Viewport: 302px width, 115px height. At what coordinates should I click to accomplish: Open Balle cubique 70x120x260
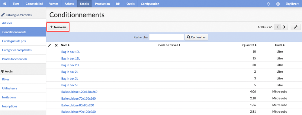79,98
